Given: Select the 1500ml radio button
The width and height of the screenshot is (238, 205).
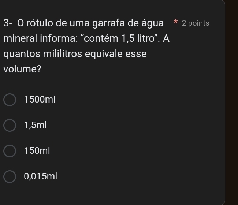Looking at the screenshot, I should 10,99.
